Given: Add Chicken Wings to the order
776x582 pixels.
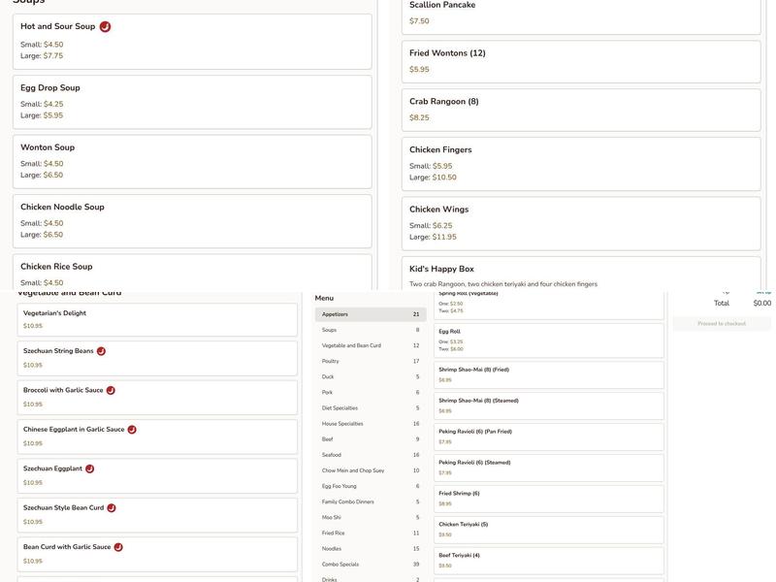Looking at the screenshot, I should pos(581,223).
